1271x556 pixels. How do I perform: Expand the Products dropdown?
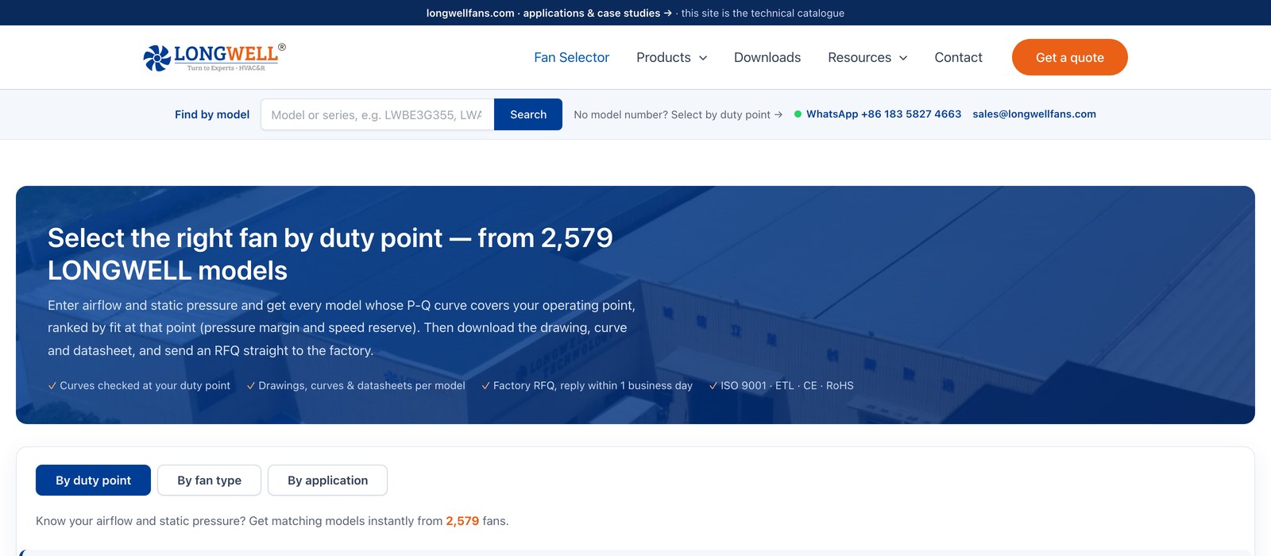click(x=671, y=57)
